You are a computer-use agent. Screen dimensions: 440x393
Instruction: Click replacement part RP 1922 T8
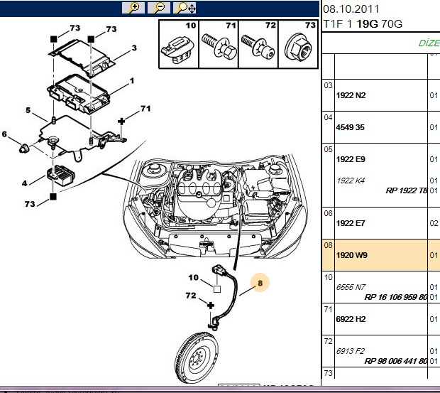coord(407,190)
